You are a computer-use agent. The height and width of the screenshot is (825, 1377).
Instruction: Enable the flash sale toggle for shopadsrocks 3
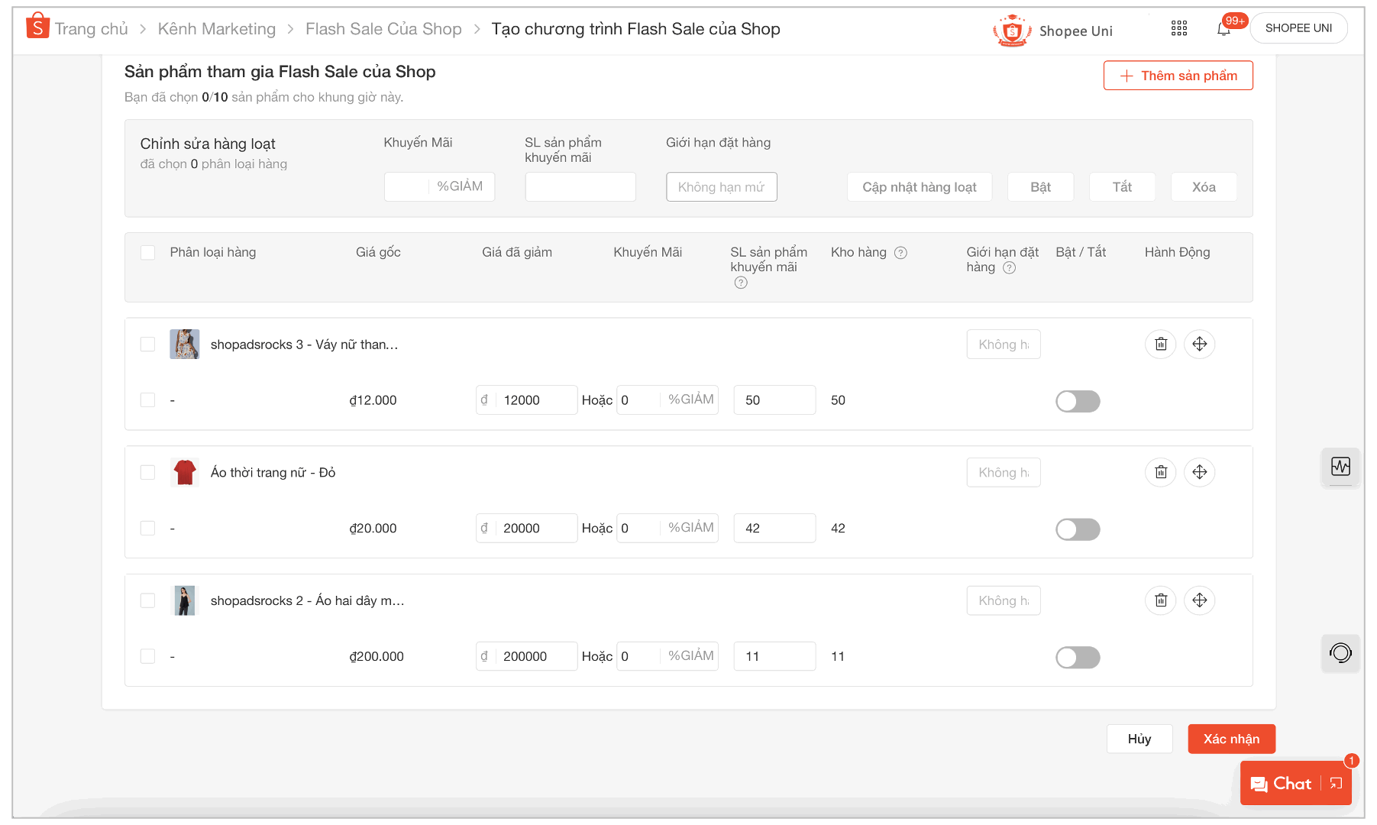(x=1078, y=401)
